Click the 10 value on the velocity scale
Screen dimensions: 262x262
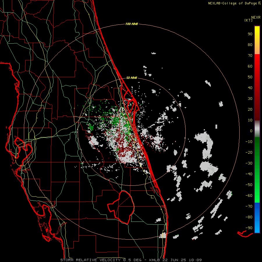[250, 120]
